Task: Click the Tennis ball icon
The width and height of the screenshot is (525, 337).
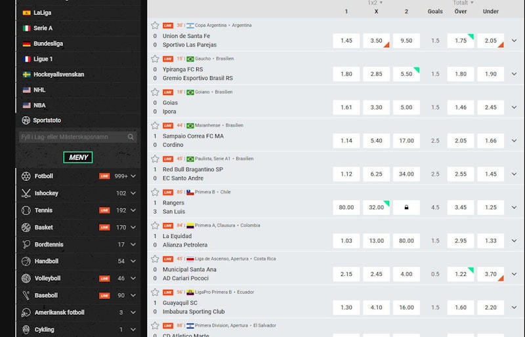Action: (26, 210)
